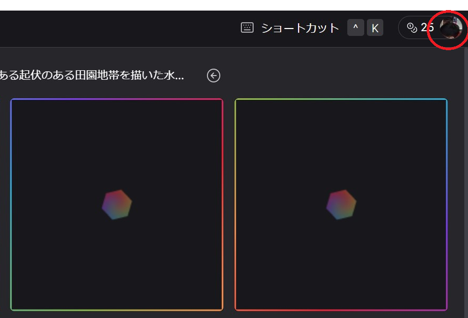
Task: Click the right rainbow hexagon loader
Action: click(x=341, y=204)
